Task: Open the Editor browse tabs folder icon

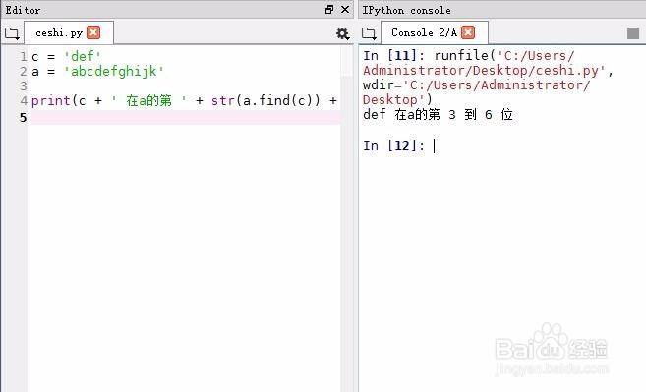Action: point(12,33)
